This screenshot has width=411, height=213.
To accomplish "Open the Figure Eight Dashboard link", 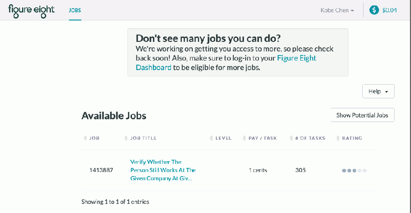I will [x=226, y=63].
